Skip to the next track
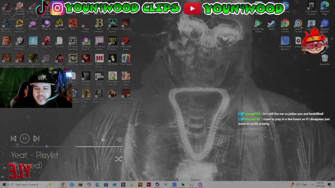 [36, 139]
